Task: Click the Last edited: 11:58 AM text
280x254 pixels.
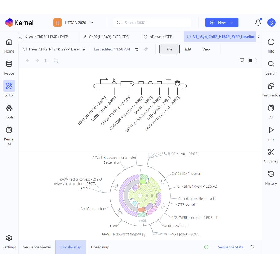Action: [112, 49]
